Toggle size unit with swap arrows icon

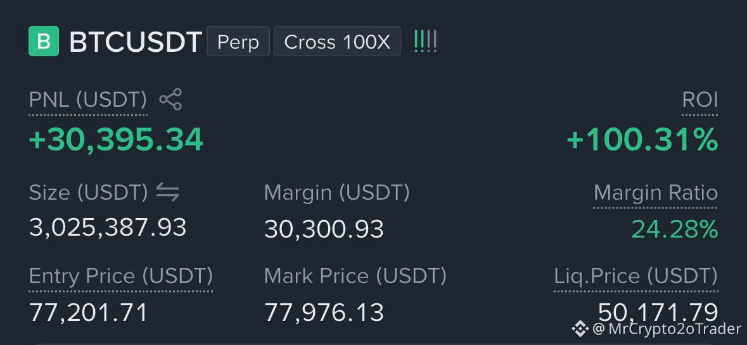pyautogui.click(x=168, y=193)
